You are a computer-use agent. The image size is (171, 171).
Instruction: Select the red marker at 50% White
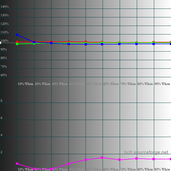point(86,42)
